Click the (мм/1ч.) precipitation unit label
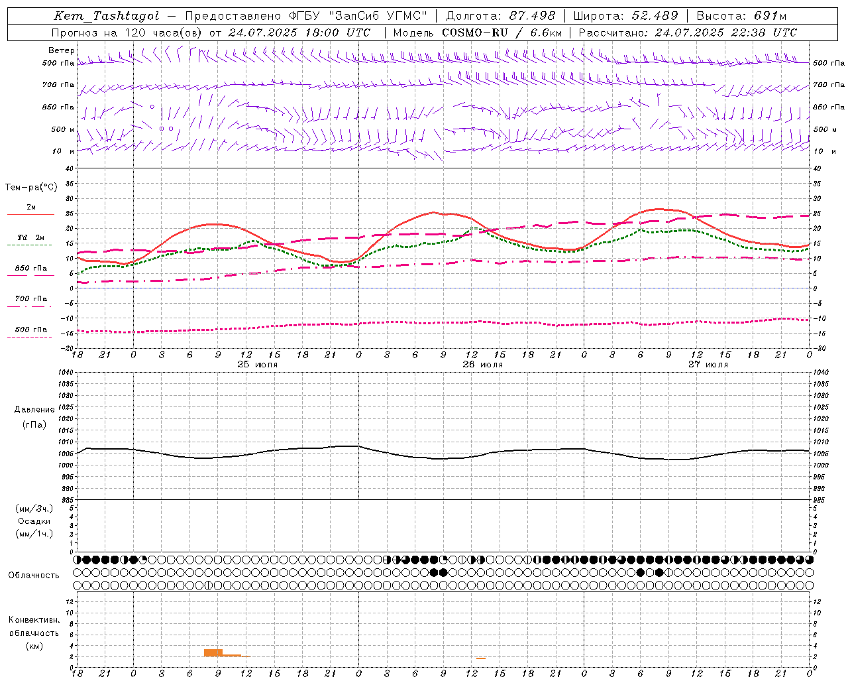 [34, 534]
